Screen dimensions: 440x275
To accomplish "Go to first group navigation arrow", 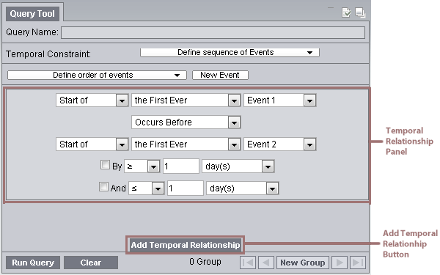I will pyautogui.click(x=248, y=263).
